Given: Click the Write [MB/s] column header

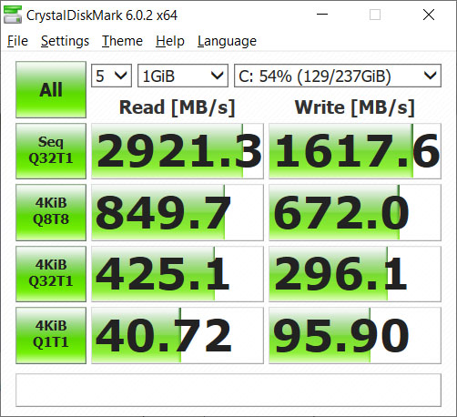Looking at the screenshot, I should pos(355,107).
